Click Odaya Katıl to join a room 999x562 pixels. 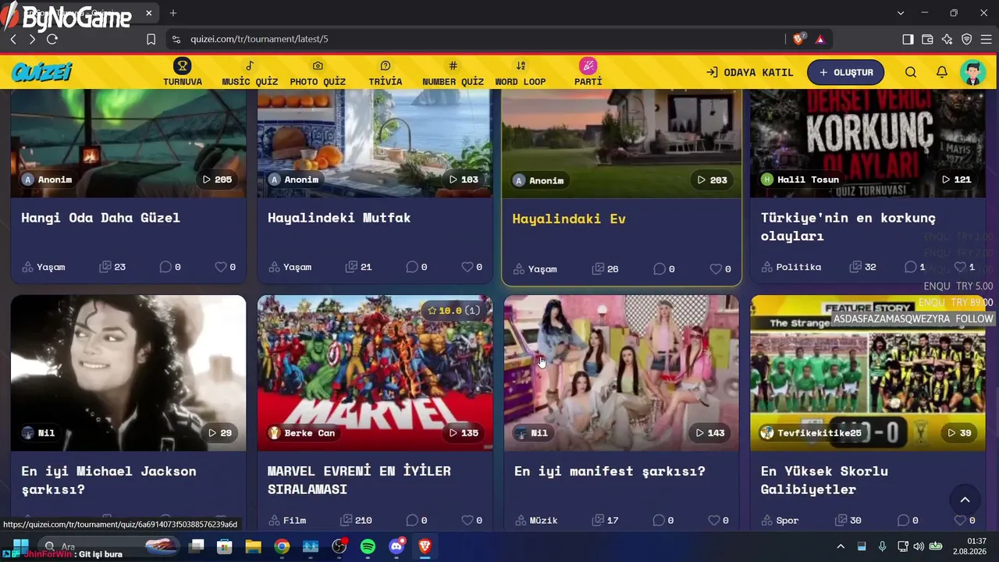point(749,73)
